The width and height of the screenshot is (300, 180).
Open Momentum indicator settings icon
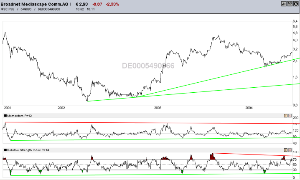click(x=286, y=116)
